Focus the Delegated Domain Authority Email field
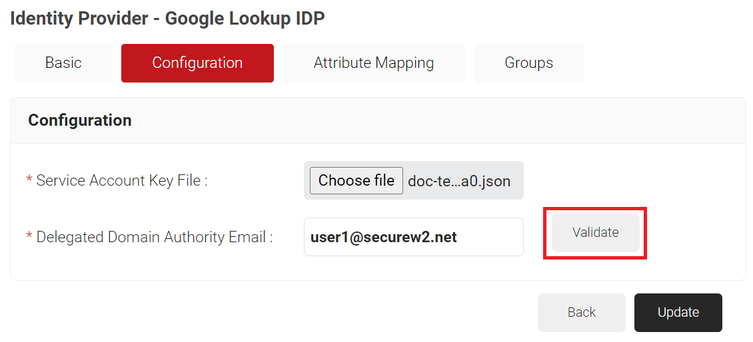Screen dimensions: 753x342 [x=413, y=237]
